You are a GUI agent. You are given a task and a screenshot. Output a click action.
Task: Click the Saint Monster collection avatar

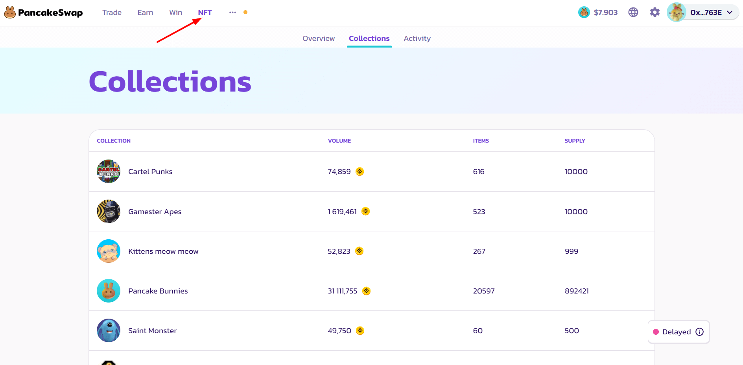109,330
